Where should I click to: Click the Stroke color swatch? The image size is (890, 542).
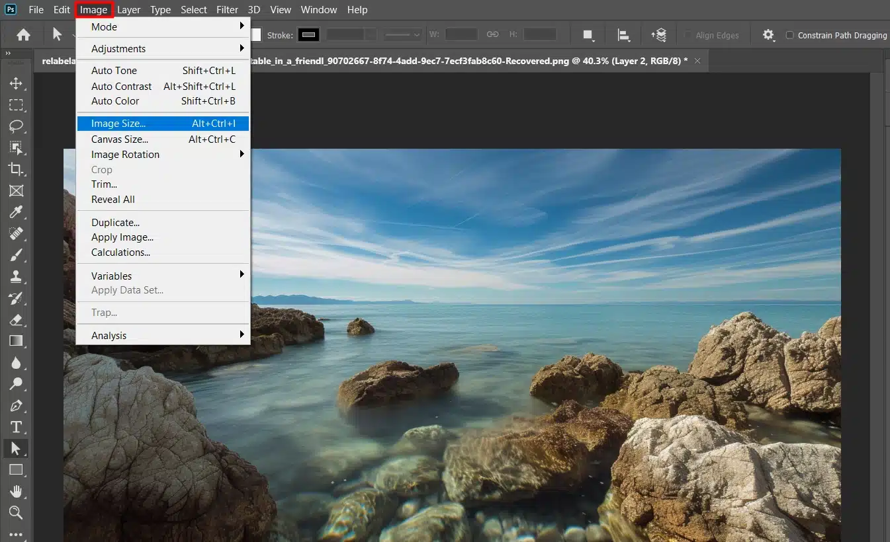(308, 35)
